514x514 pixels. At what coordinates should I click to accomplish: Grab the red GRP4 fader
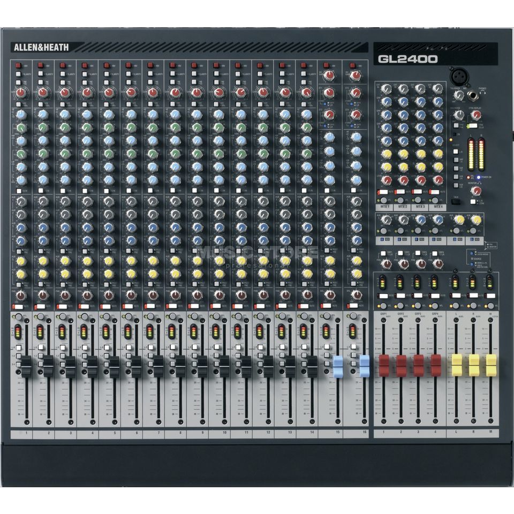click(435, 365)
